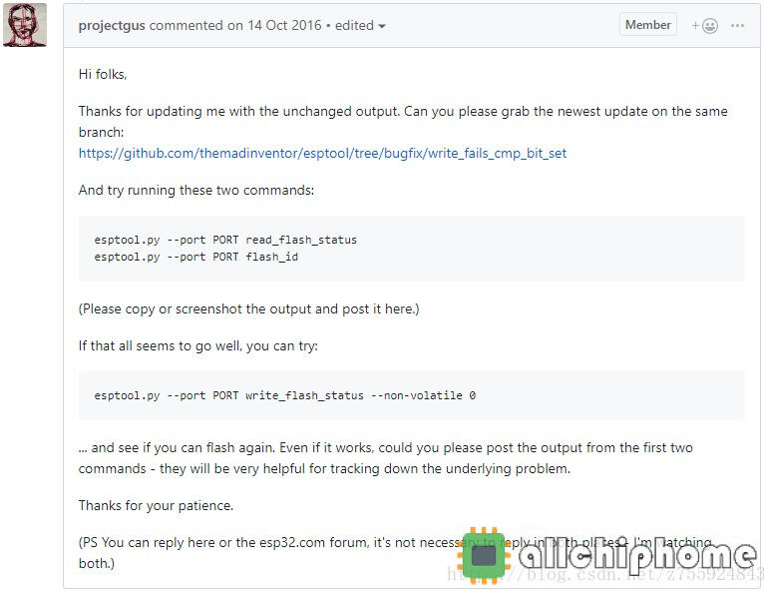This screenshot has width=764, height=591.
Task: Open the themadinventor esptool bugfix branch link
Action: (x=322, y=153)
